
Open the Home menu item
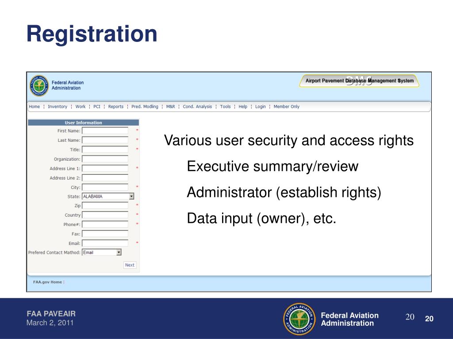click(35, 107)
